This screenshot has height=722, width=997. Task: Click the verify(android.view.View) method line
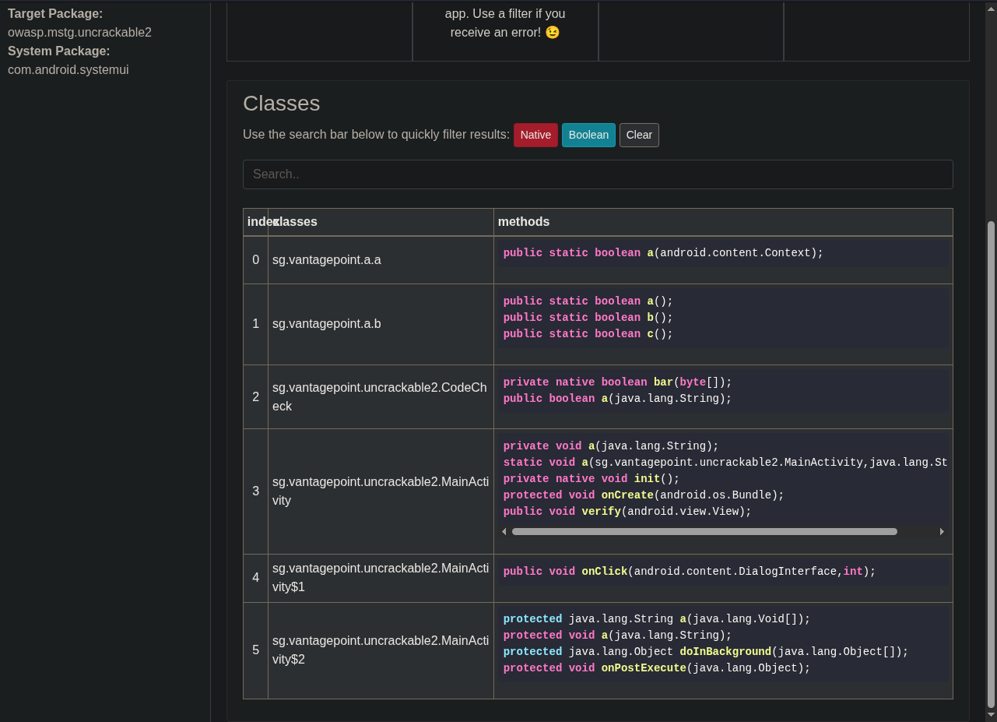click(x=627, y=512)
